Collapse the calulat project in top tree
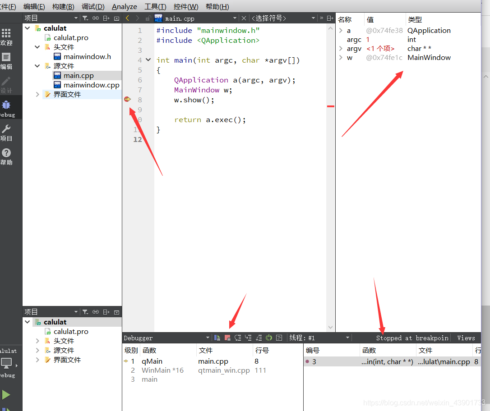This screenshot has height=411, width=490. [28, 28]
